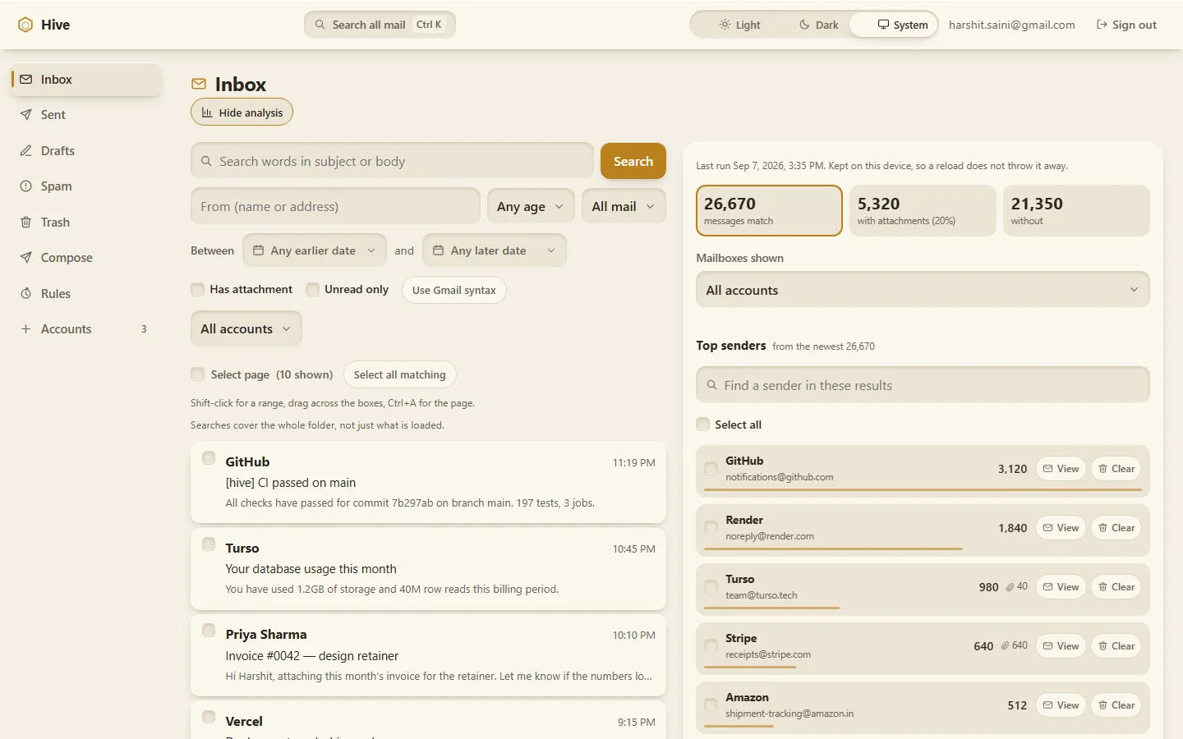The width and height of the screenshot is (1183, 739).
Task: Click the paperclip icon in Stripe sender row
Action: point(1005,646)
